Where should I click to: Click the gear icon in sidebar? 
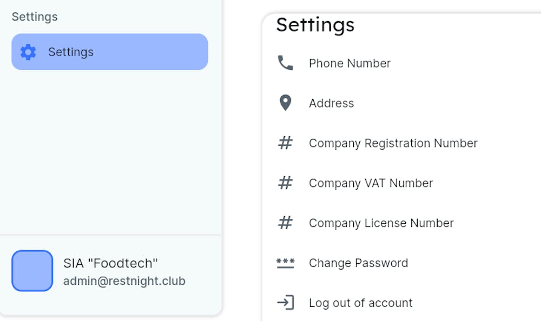[28, 52]
